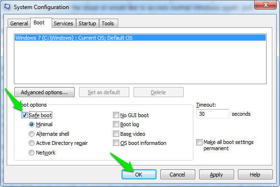Close the System Configuration window
280x187 pixels.
pyautogui.click(x=265, y=5)
